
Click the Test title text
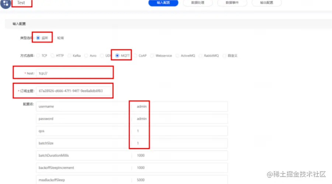pos(21,3)
